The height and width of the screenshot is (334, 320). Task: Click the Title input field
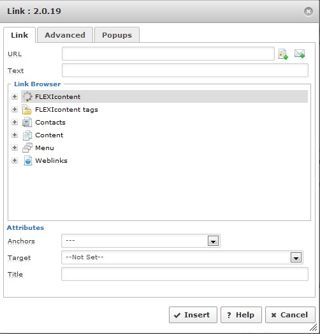185,274
